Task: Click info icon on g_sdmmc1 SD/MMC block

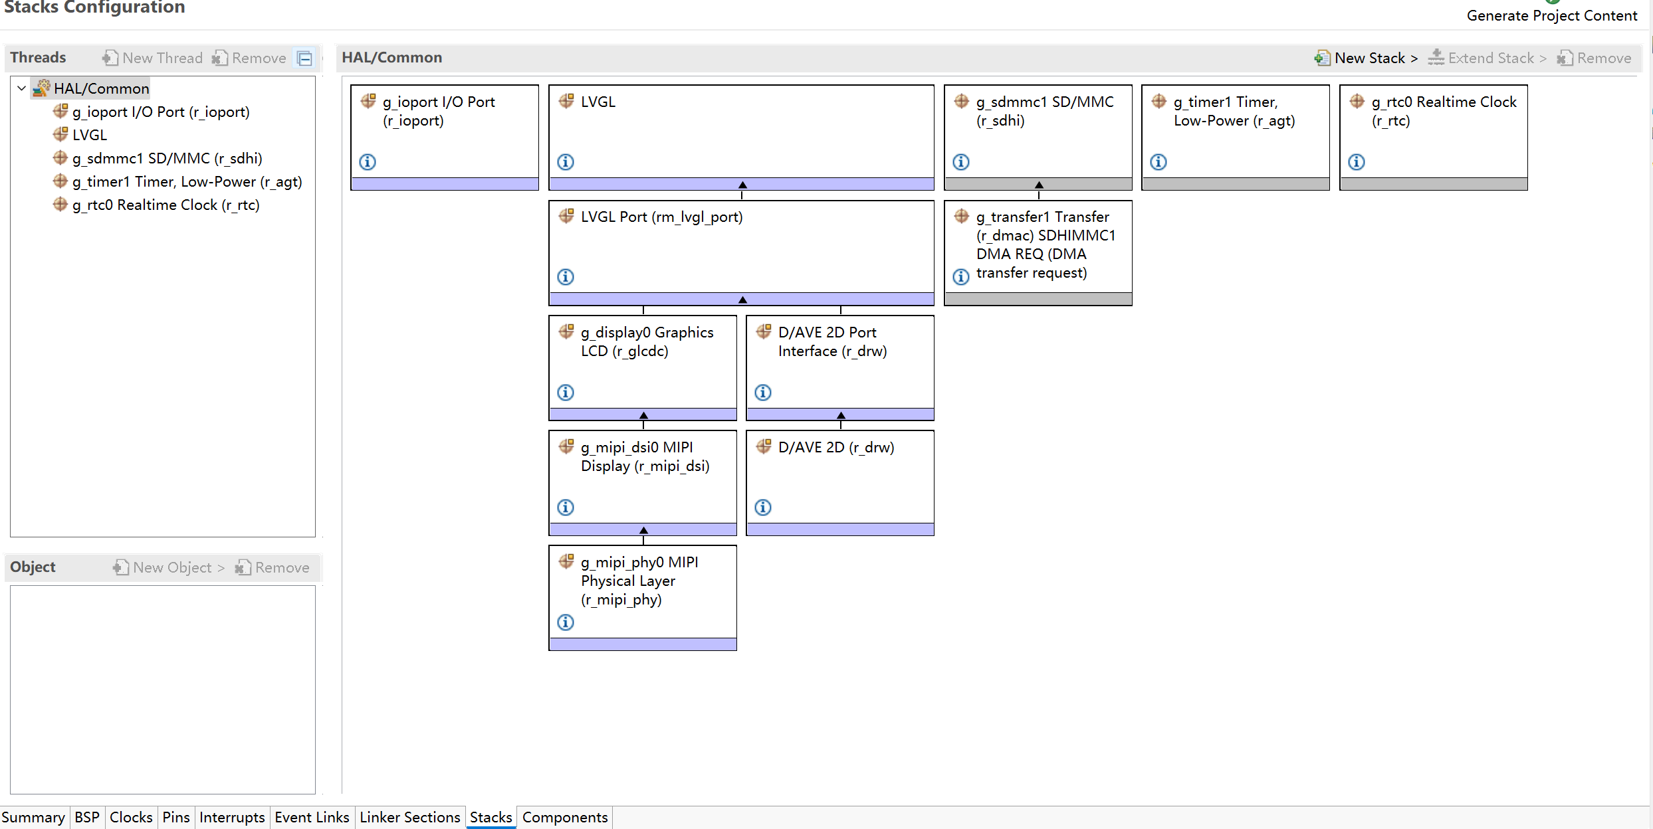Action: 961,161
